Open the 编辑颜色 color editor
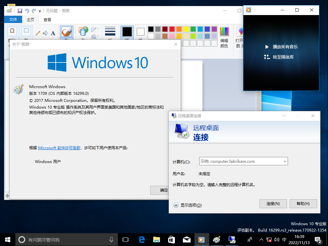Image resolution: width=328 pixels, height=246 pixels. point(224,37)
